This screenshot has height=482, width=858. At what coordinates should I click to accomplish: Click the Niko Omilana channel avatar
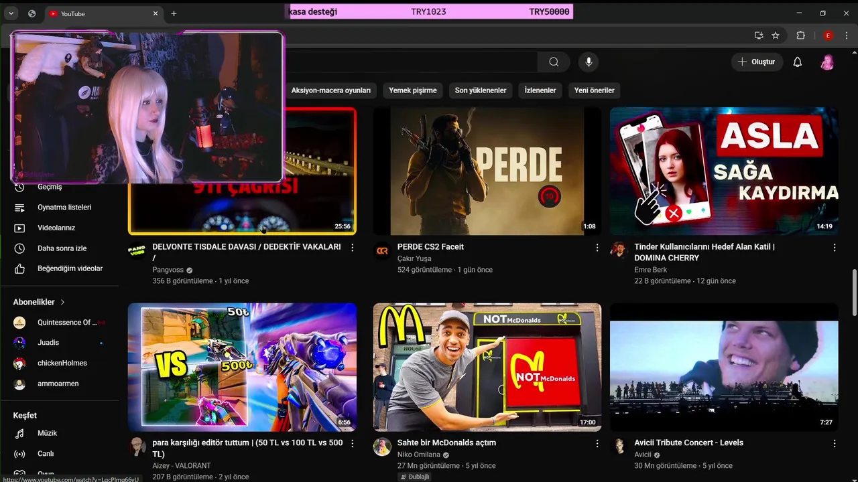coord(382,447)
